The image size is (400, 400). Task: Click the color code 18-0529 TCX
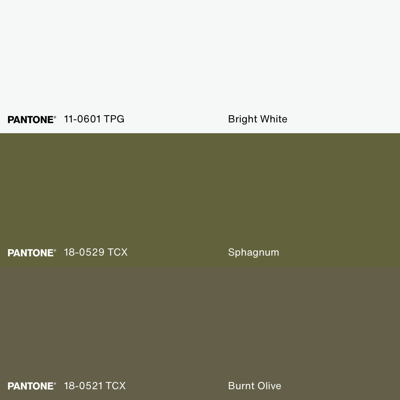click(96, 252)
